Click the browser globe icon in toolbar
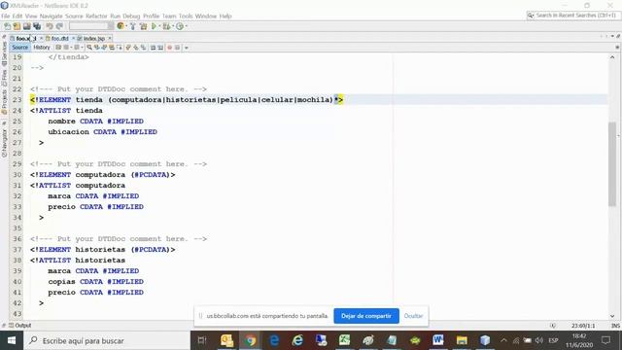 121,26
